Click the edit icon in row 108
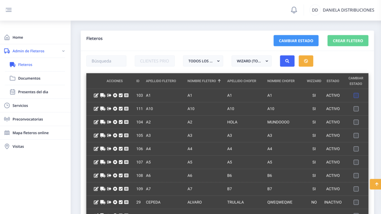The image size is (381, 214). pyautogui.click(x=96, y=175)
